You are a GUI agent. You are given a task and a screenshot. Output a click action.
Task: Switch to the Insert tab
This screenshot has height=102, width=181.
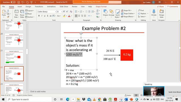pos(20,7)
